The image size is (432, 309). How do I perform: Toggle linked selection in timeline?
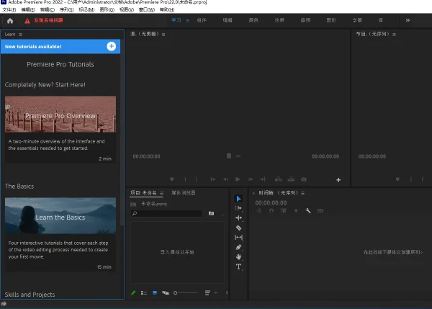pyautogui.click(x=284, y=211)
